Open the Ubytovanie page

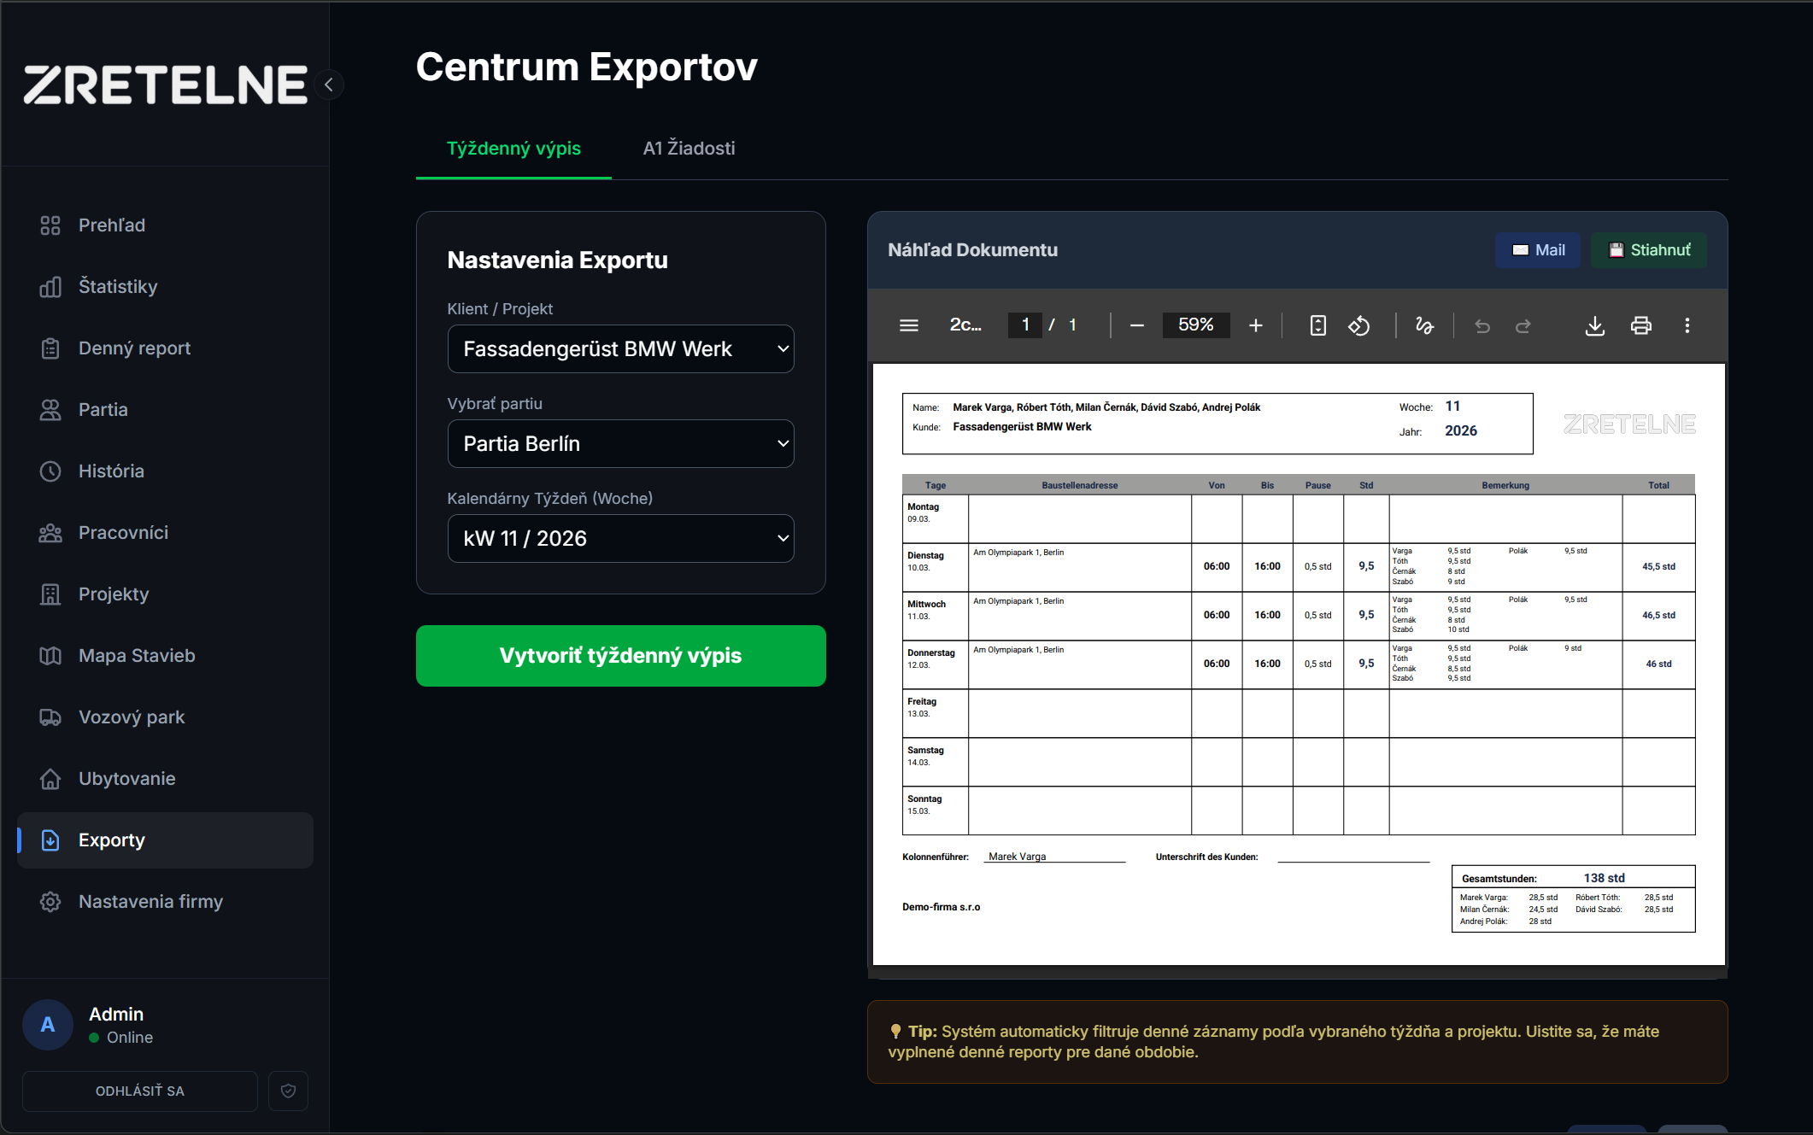[165, 779]
